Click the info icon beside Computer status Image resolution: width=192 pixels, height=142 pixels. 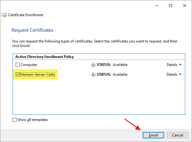click(93, 65)
